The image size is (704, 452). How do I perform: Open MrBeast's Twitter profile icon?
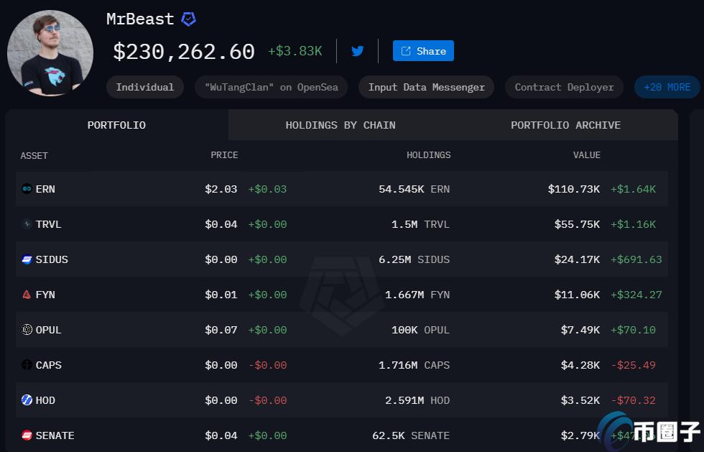357,51
